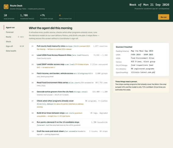This screenshot has width=173, height=148.
Task: Open the Stock sidebar item
Action: [x=14, y=42]
